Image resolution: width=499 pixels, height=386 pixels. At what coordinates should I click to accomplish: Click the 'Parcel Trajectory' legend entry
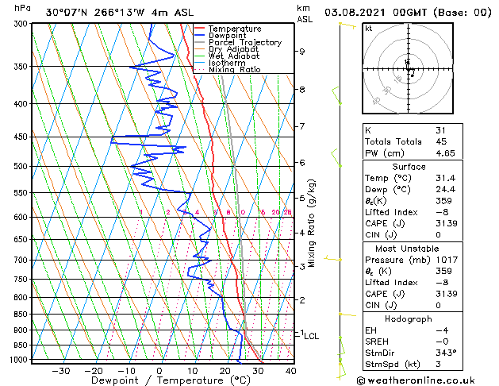(245, 42)
